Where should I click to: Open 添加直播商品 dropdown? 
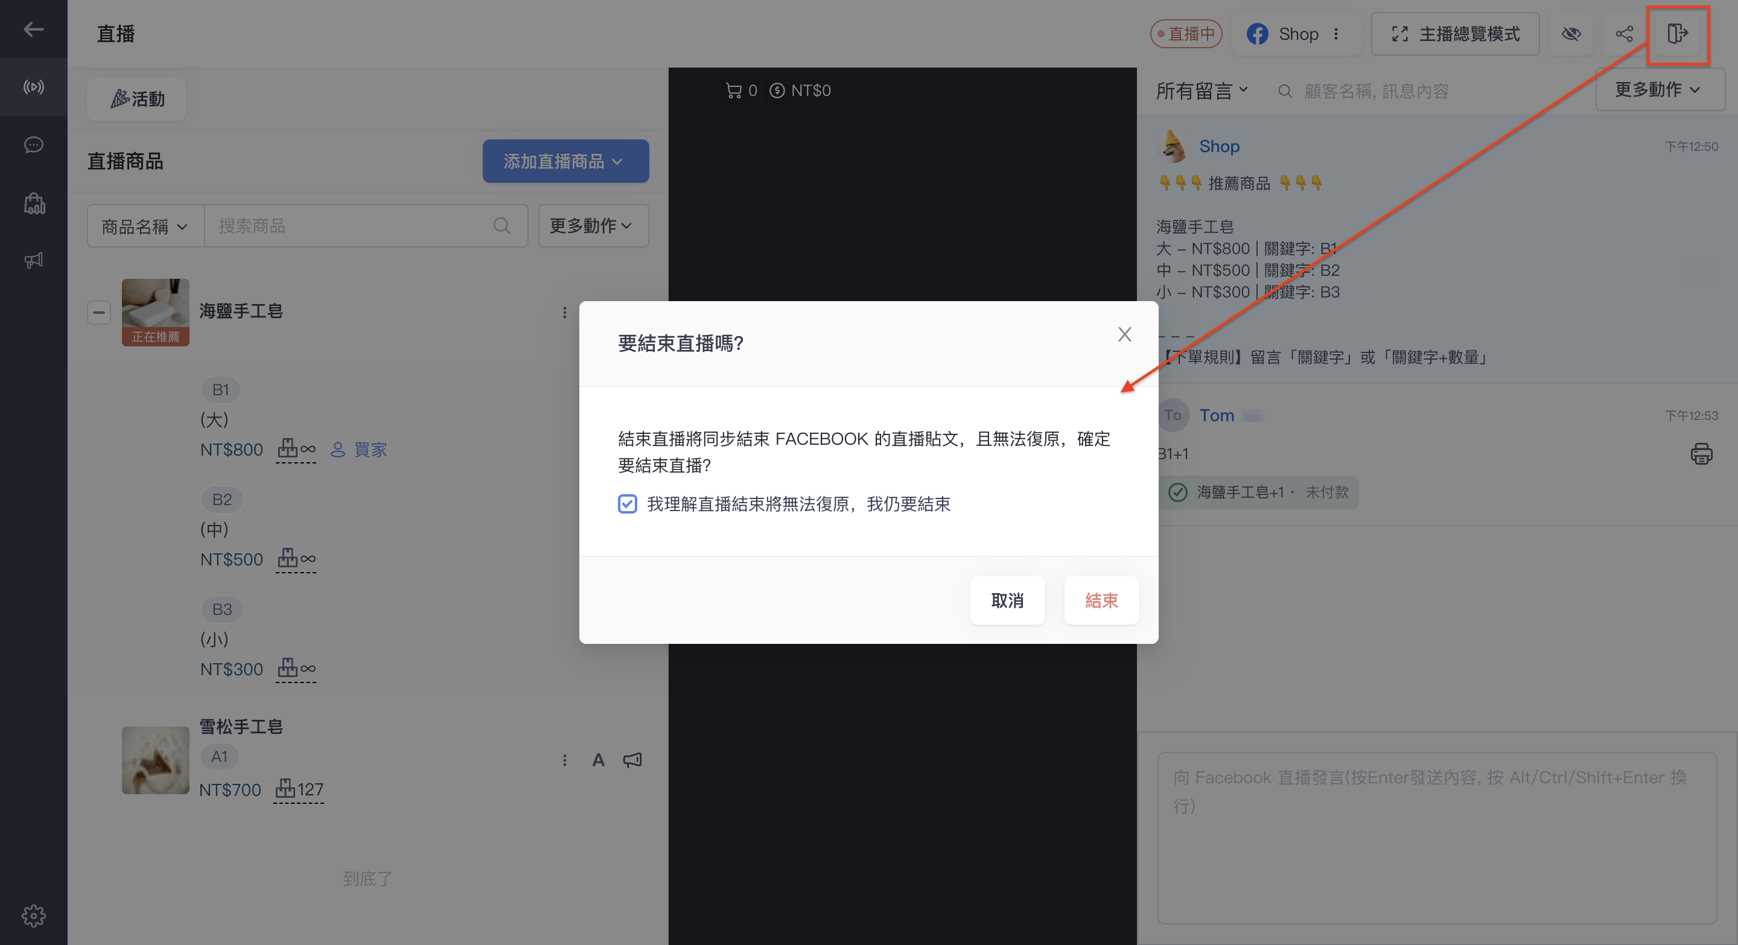pyautogui.click(x=565, y=161)
